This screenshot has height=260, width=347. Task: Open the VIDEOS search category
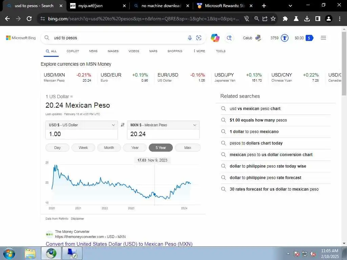point(134,51)
